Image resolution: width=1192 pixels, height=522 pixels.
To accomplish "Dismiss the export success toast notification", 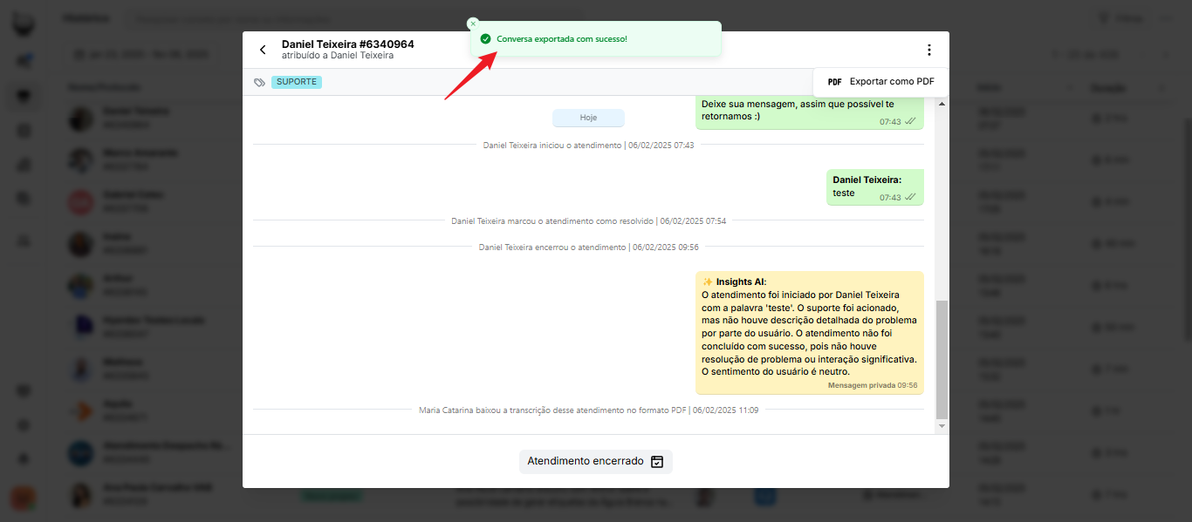I will [473, 24].
